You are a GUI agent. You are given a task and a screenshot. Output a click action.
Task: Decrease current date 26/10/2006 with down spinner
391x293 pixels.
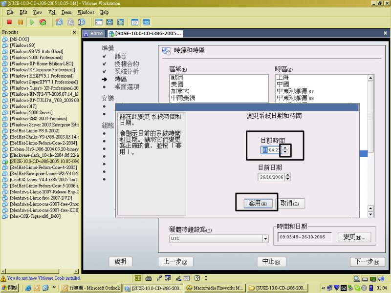[288, 179]
